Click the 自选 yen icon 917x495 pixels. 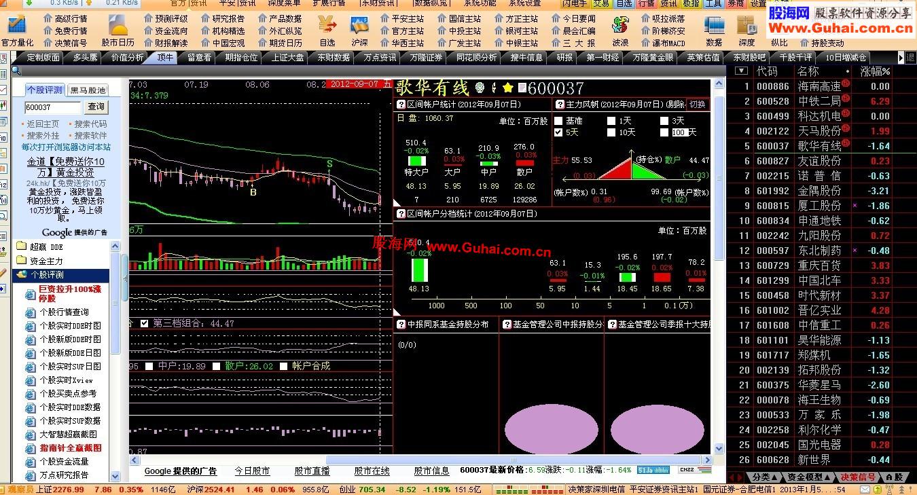(327, 25)
